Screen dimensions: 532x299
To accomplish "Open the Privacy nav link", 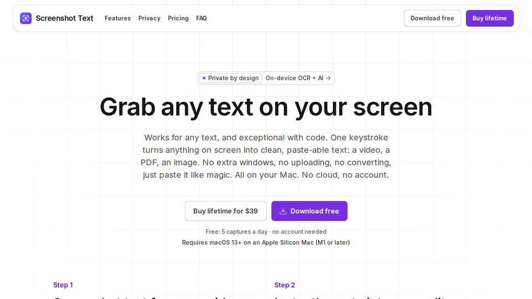I will (149, 18).
